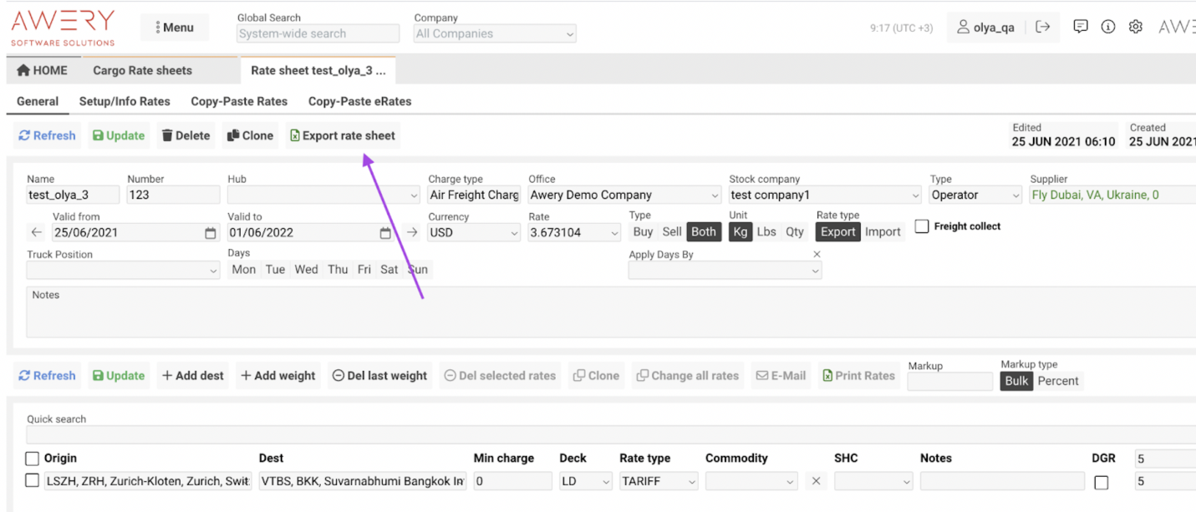1196x512 pixels.
Task: Open the chat messages icon
Action: [x=1081, y=27]
